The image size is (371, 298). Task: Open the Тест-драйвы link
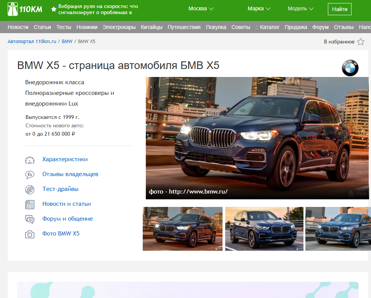(x=60, y=189)
